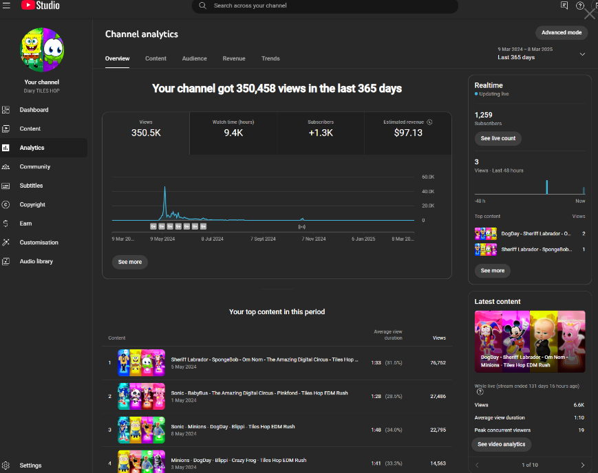Open the hamburger navigation menu
Viewport: 598px width, 473px height.
tap(6, 5)
